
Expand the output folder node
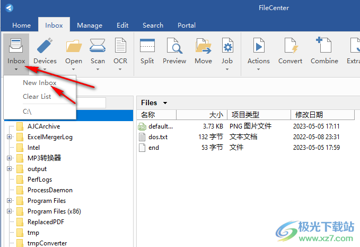pyautogui.click(x=9, y=168)
